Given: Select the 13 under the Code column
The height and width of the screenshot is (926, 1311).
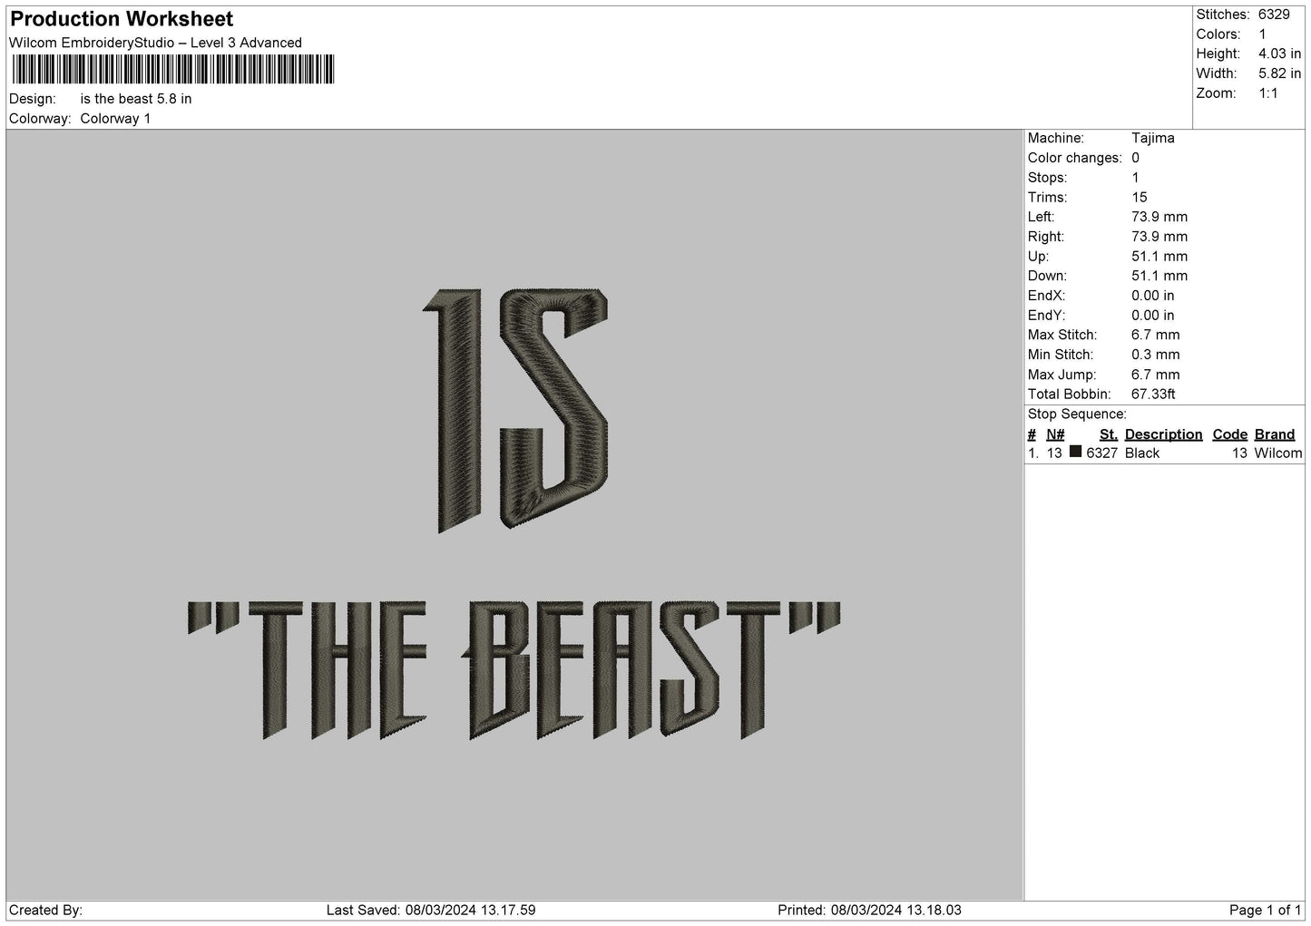Looking at the screenshot, I should click(1240, 453).
